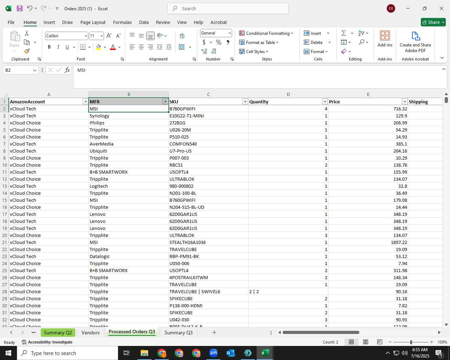Switch to the Summary Q2 sheet tab
The image size is (450, 360).
[x=58, y=333]
